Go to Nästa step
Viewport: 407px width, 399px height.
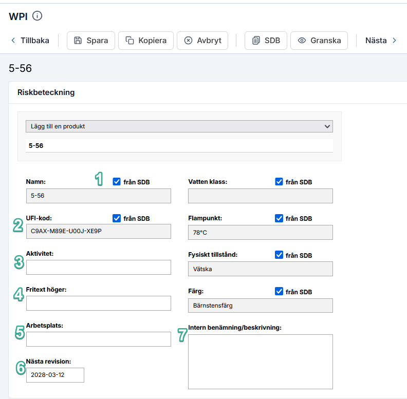(x=380, y=41)
